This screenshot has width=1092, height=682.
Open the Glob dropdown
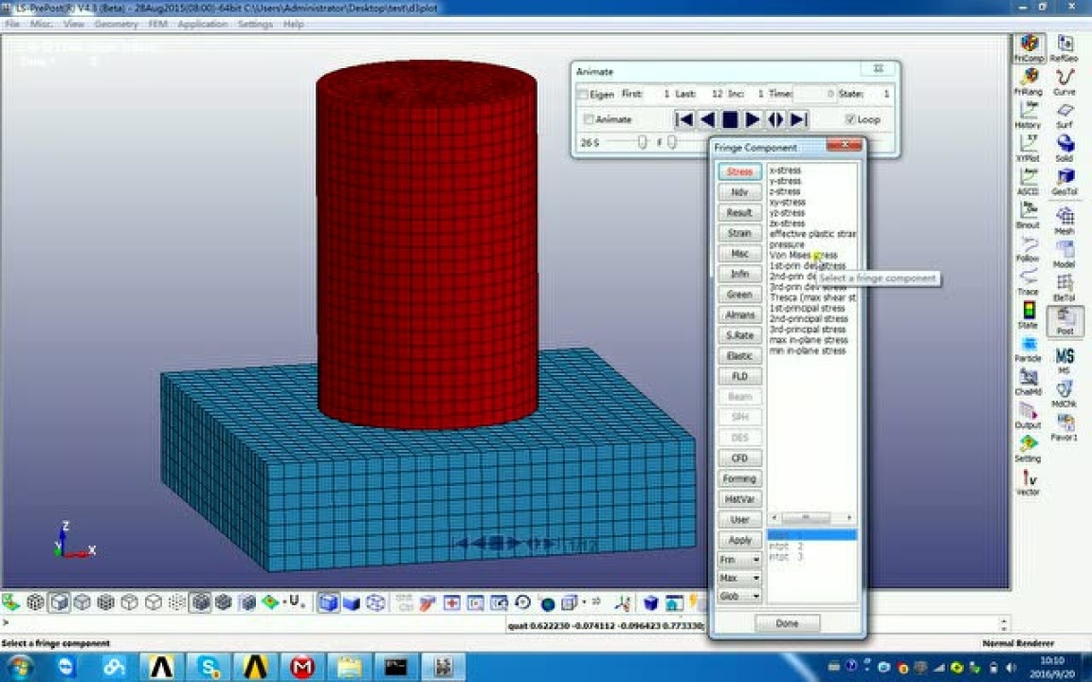pos(739,596)
